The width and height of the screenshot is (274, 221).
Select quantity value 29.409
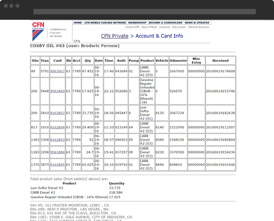(87, 127)
